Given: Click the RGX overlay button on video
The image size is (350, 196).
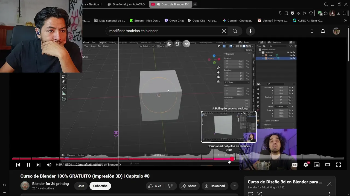Looking at the screenshot, I should [x=186, y=44].
